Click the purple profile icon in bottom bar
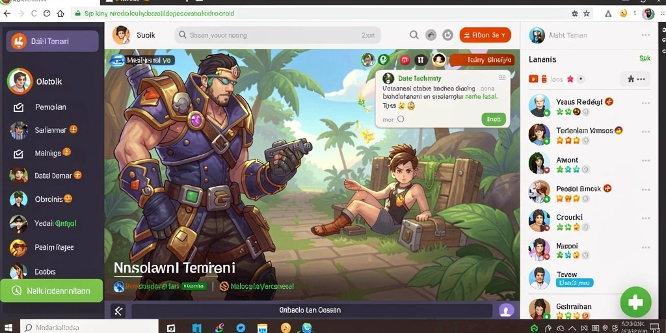 [506, 310]
